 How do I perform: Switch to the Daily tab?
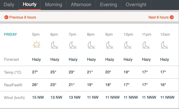(x=9, y=5)
